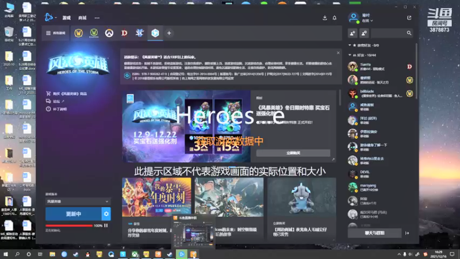This screenshot has width=460, height=259.
Task: Click the add friend icon
Action: pos(352,33)
